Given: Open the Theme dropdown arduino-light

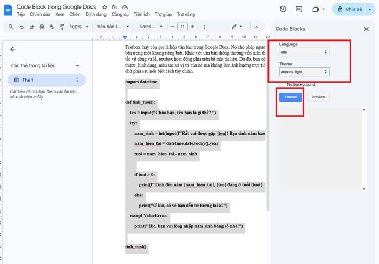Looking at the screenshot, I should [x=304, y=72].
